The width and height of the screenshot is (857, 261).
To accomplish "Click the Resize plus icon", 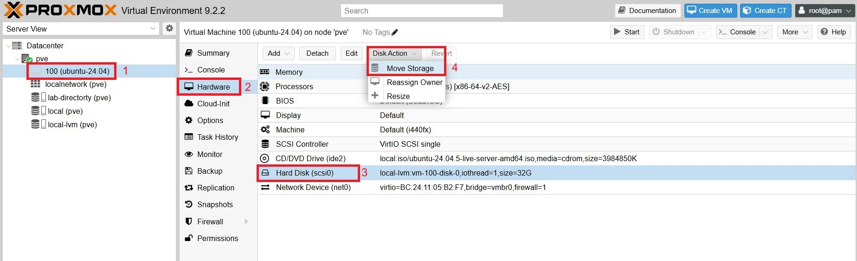I will pos(375,96).
